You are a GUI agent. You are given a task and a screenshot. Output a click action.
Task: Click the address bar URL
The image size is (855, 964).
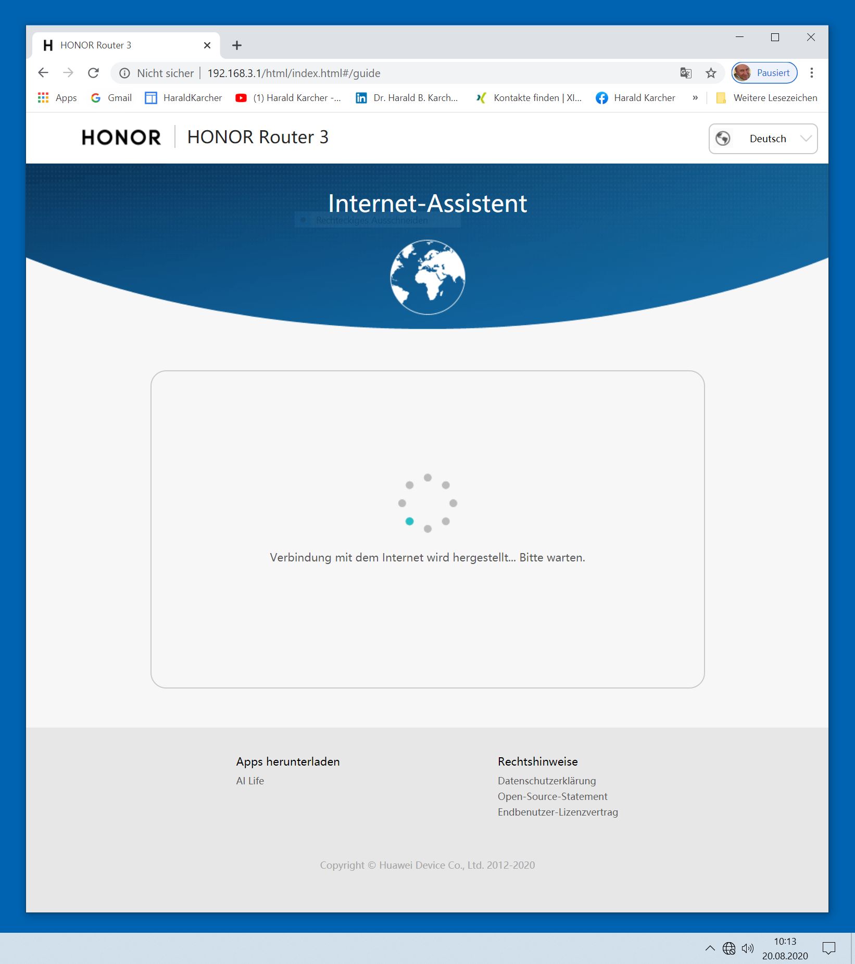click(x=294, y=73)
